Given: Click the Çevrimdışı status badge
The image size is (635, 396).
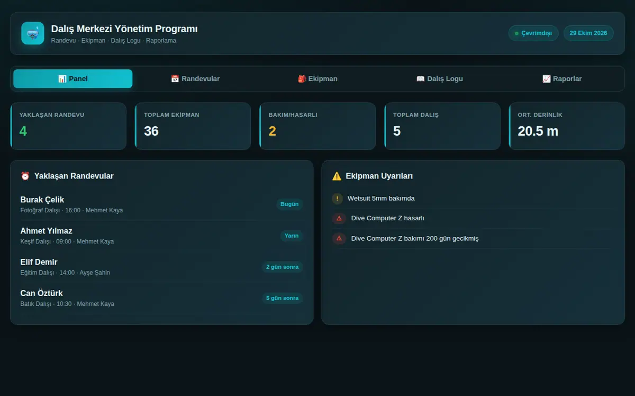Looking at the screenshot, I should click(x=533, y=33).
